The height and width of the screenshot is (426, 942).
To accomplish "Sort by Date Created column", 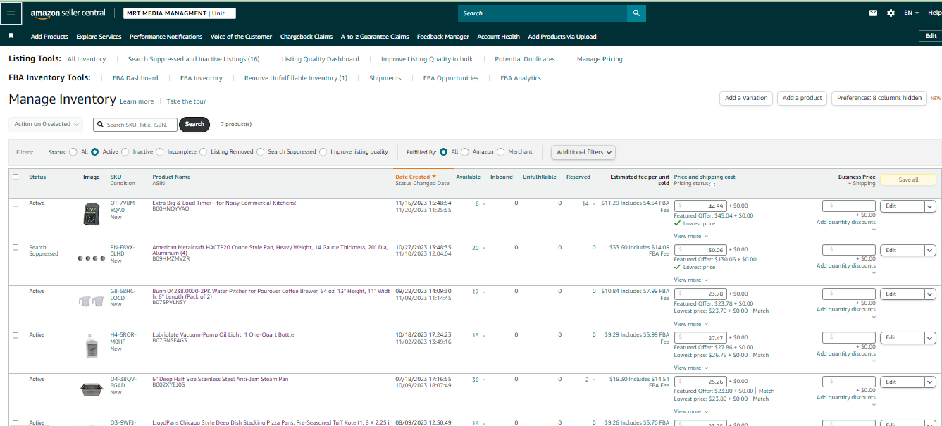I will 416,177.
